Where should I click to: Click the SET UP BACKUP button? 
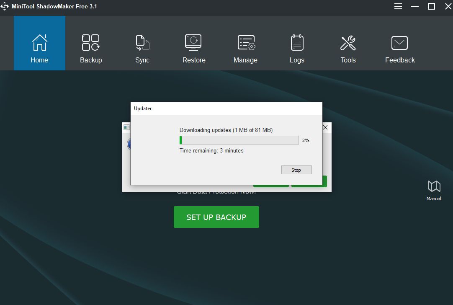[216, 217]
